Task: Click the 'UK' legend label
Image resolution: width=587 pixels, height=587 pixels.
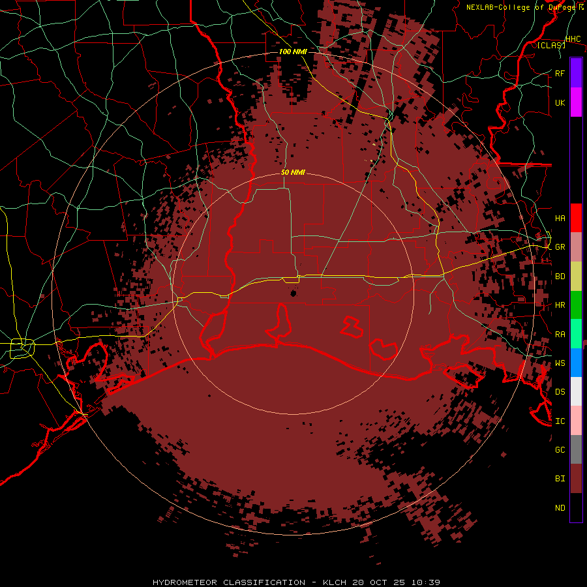Action: (x=560, y=102)
